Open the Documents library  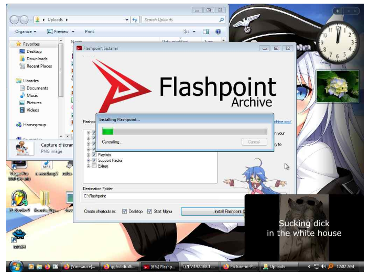[37, 88]
